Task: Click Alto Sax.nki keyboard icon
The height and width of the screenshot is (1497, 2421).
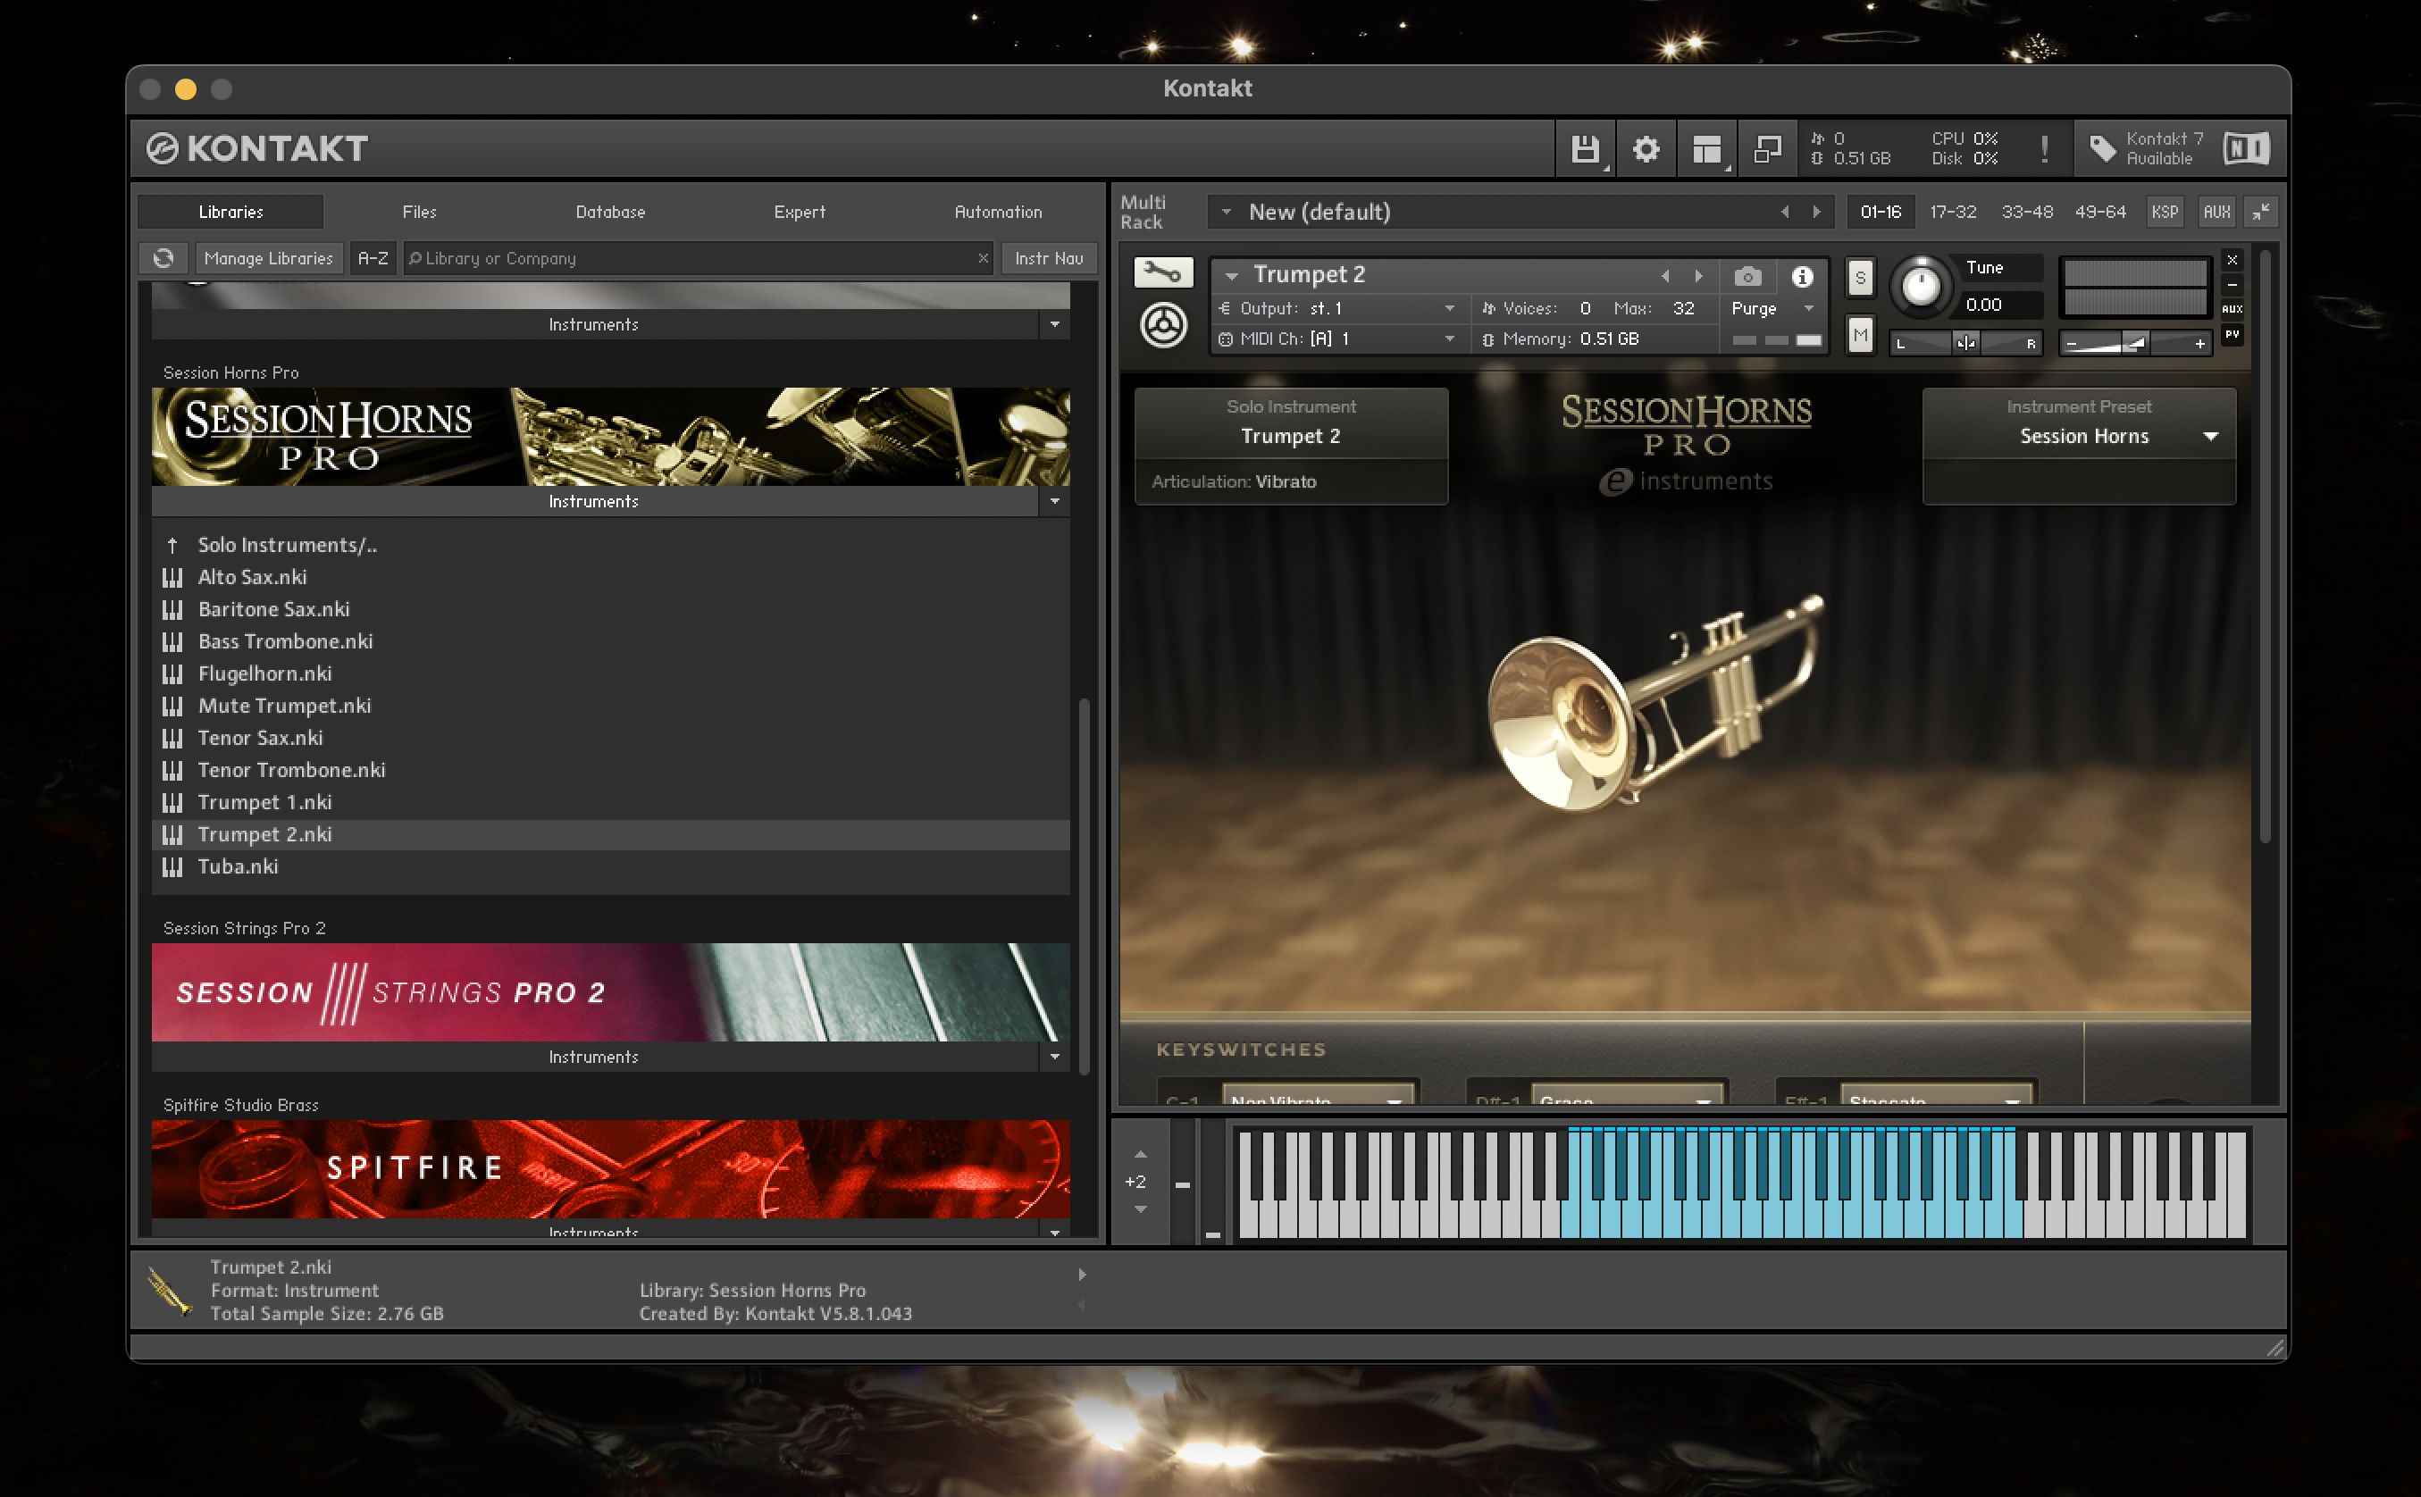Action: (172, 577)
